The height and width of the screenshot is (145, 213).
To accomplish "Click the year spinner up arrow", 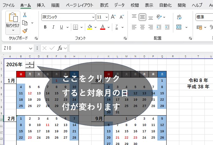I will [30, 63].
